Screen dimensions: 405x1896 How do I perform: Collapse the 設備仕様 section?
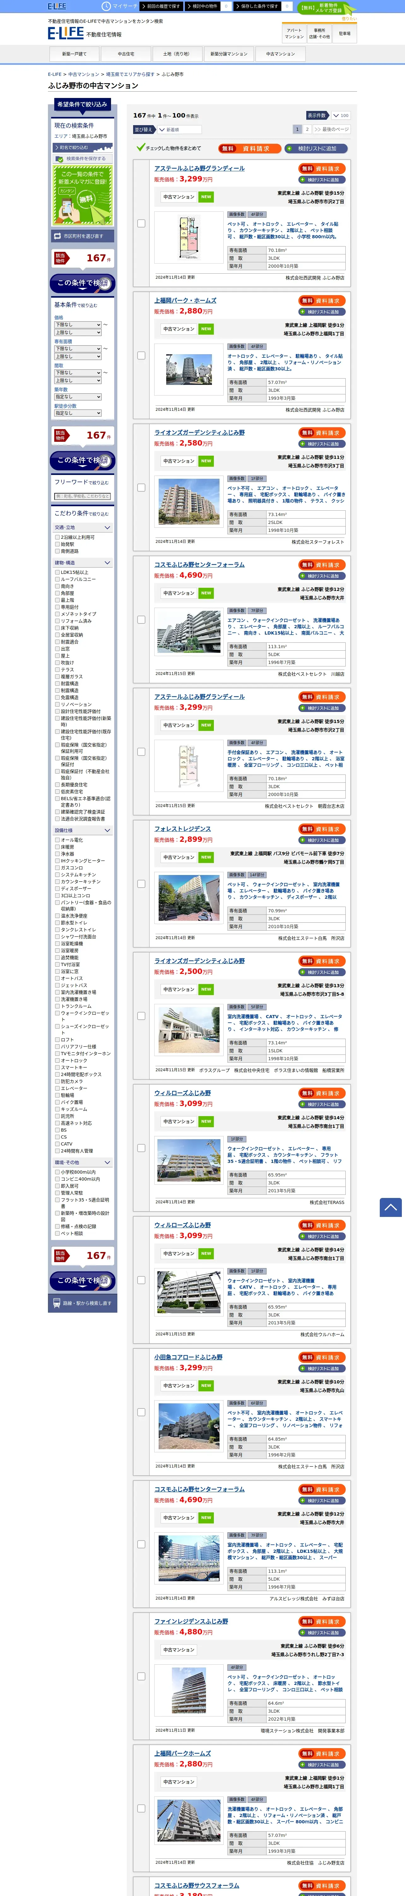[82, 830]
